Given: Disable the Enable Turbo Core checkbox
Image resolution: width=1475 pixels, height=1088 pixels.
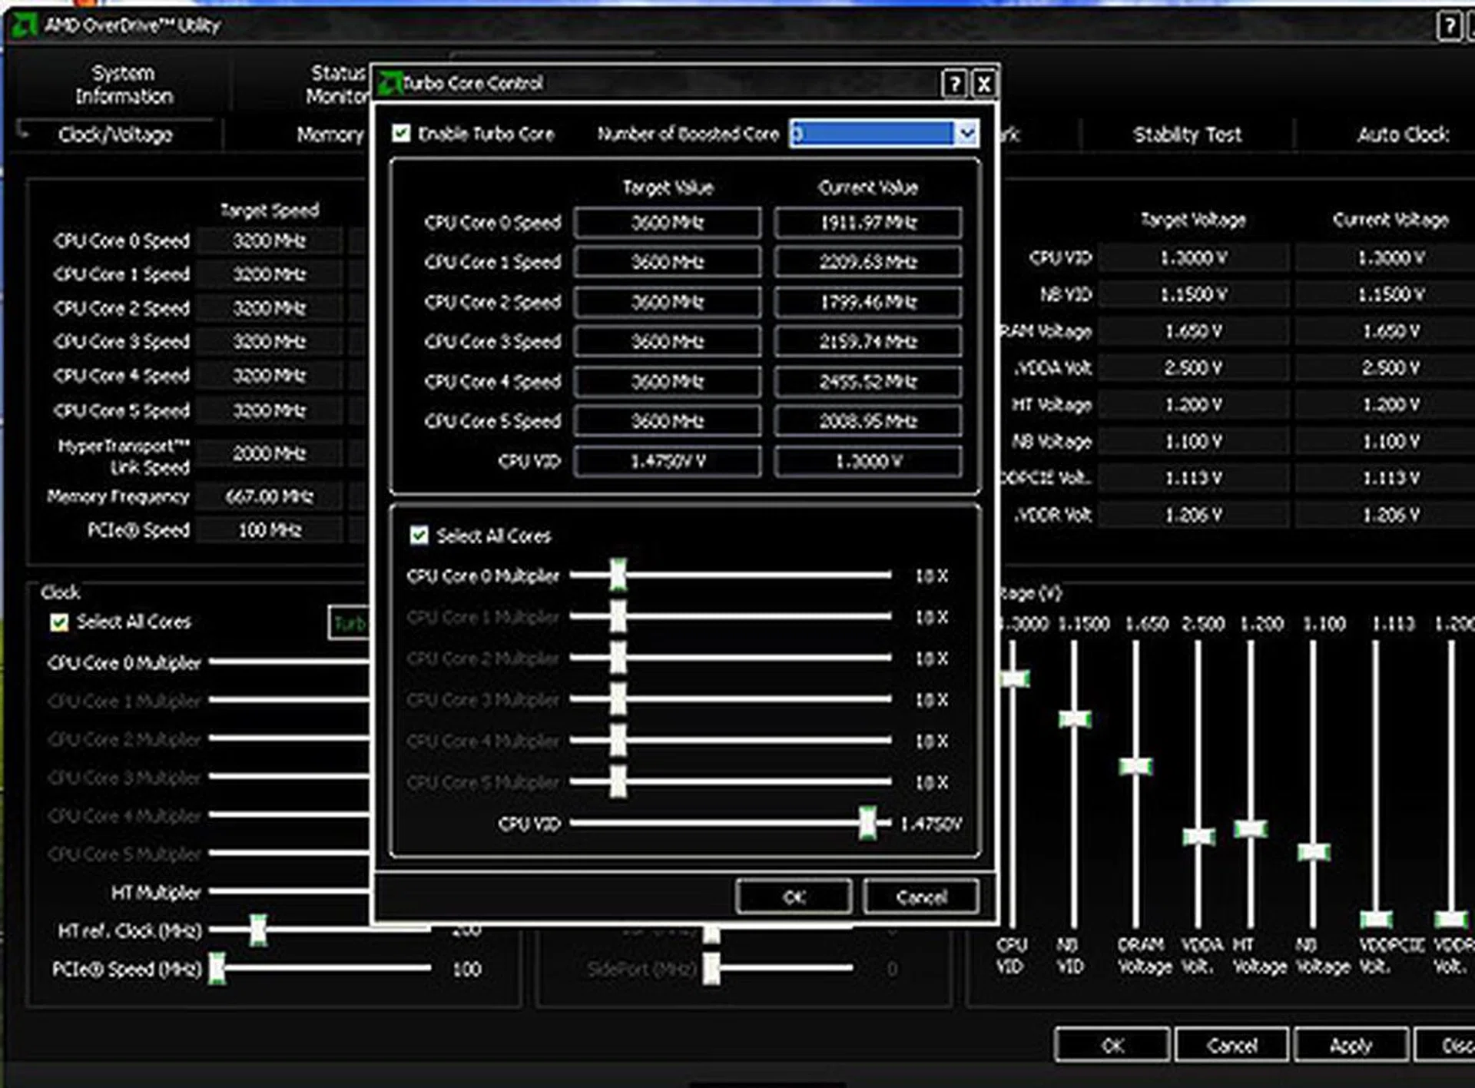Looking at the screenshot, I should (401, 134).
